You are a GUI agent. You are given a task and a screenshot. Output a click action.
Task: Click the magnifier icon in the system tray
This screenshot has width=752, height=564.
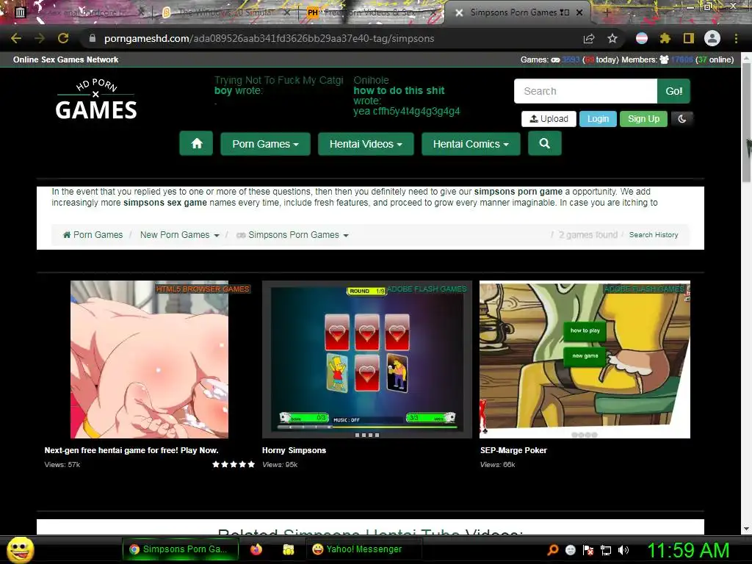553,550
